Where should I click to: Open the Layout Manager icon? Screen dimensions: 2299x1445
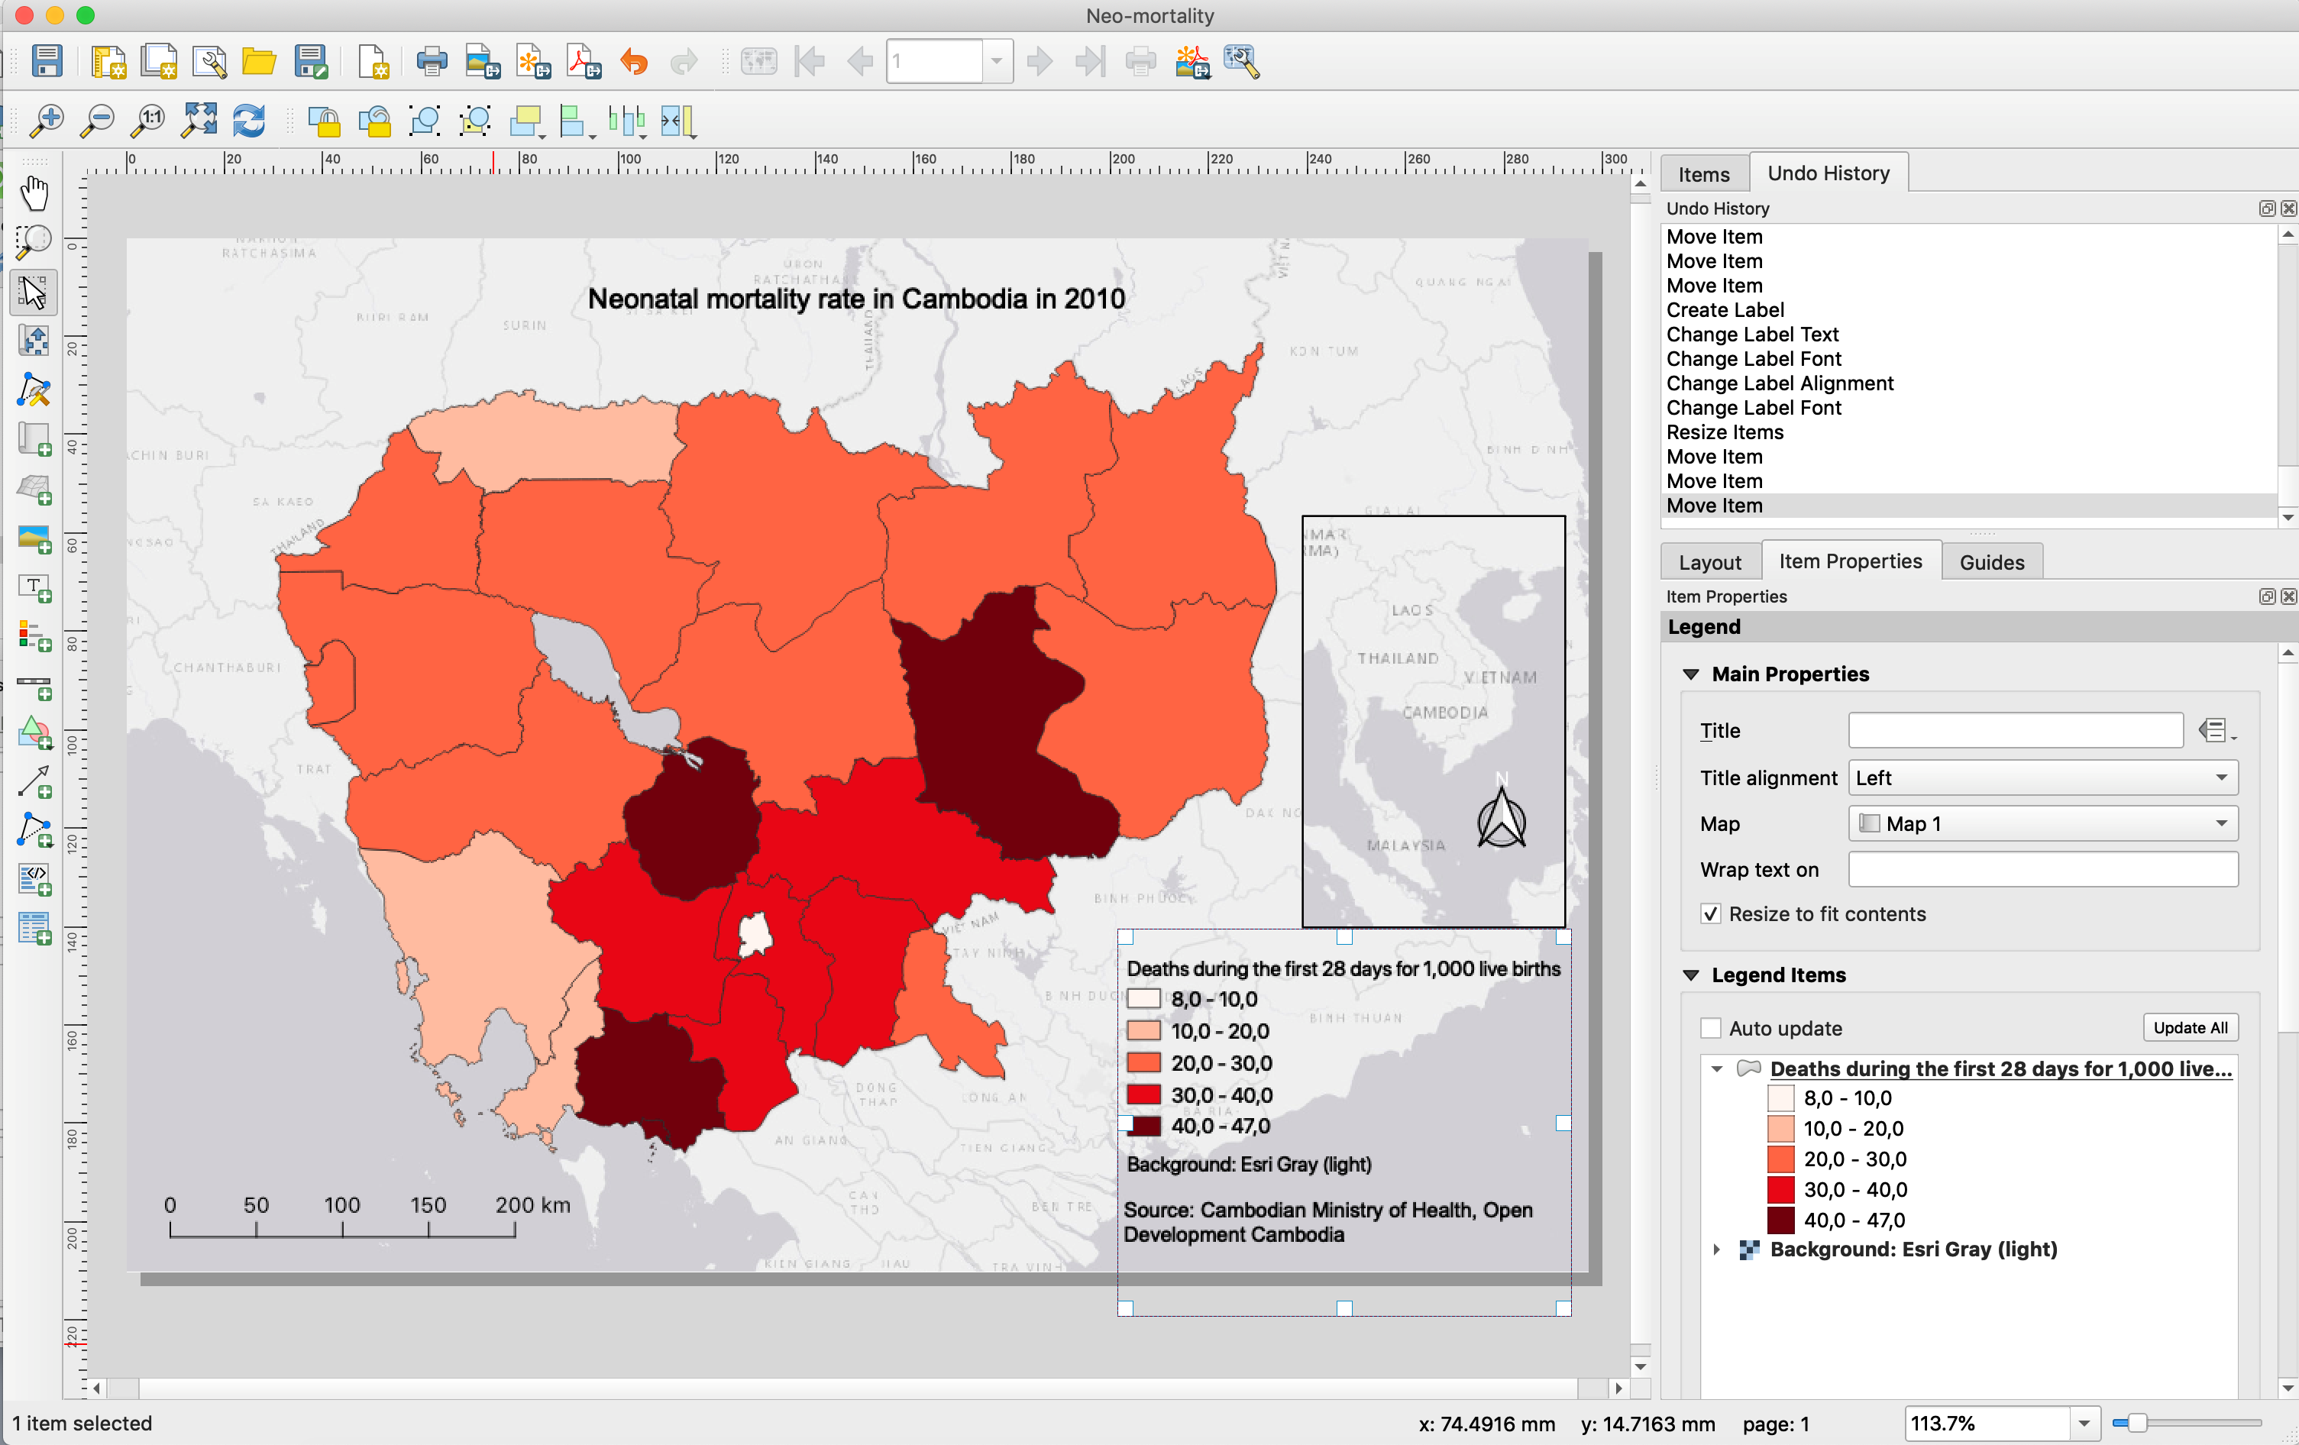pyautogui.click(x=209, y=62)
